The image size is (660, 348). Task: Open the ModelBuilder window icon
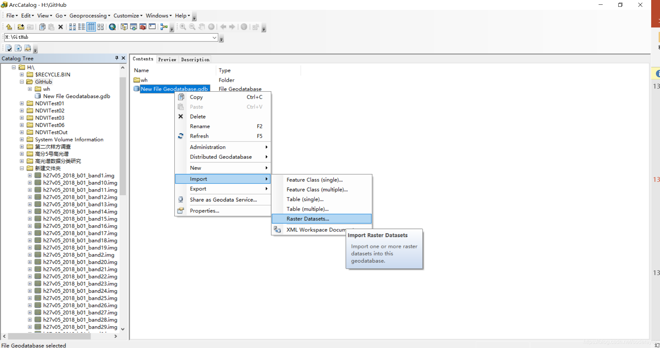[164, 27]
